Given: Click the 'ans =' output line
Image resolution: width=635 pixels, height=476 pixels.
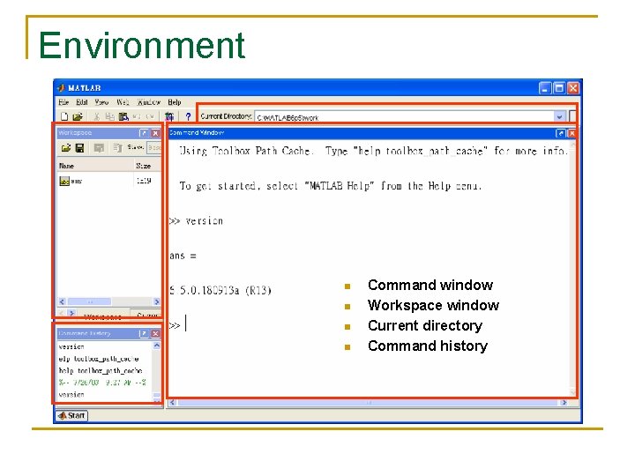Looking at the screenshot, I should [183, 256].
